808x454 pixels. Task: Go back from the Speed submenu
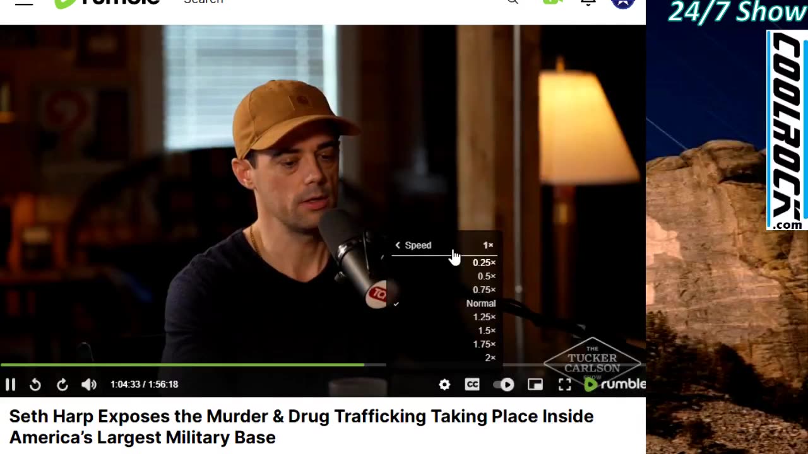[413, 245]
